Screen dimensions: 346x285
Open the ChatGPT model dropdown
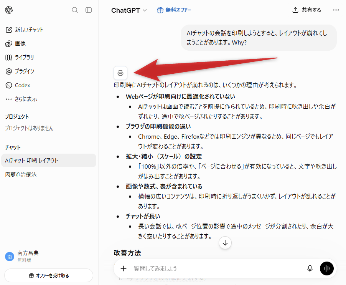point(129,10)
